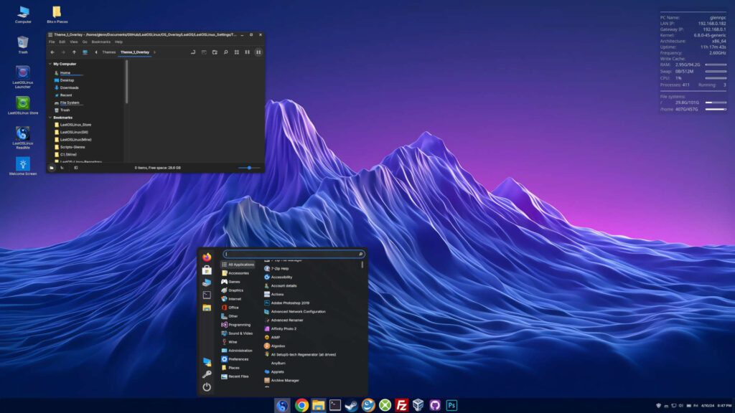Open the hamburger menu in Nemo title bar
This screenshot has height=413, width=735.
(x=50, y=34)
